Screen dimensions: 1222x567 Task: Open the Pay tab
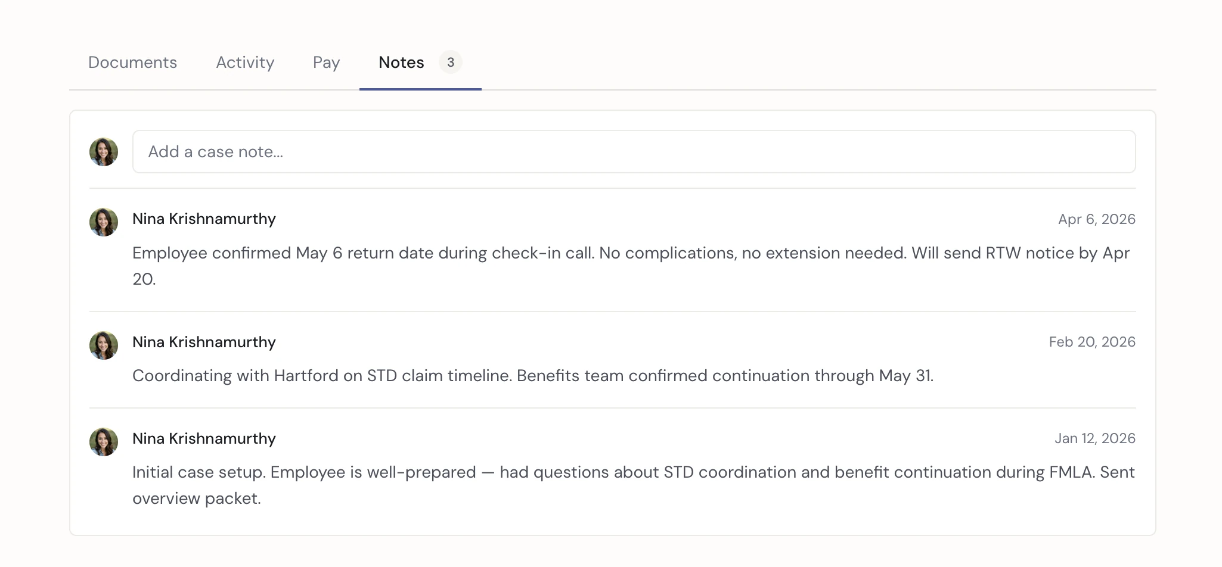coord(326,63)
